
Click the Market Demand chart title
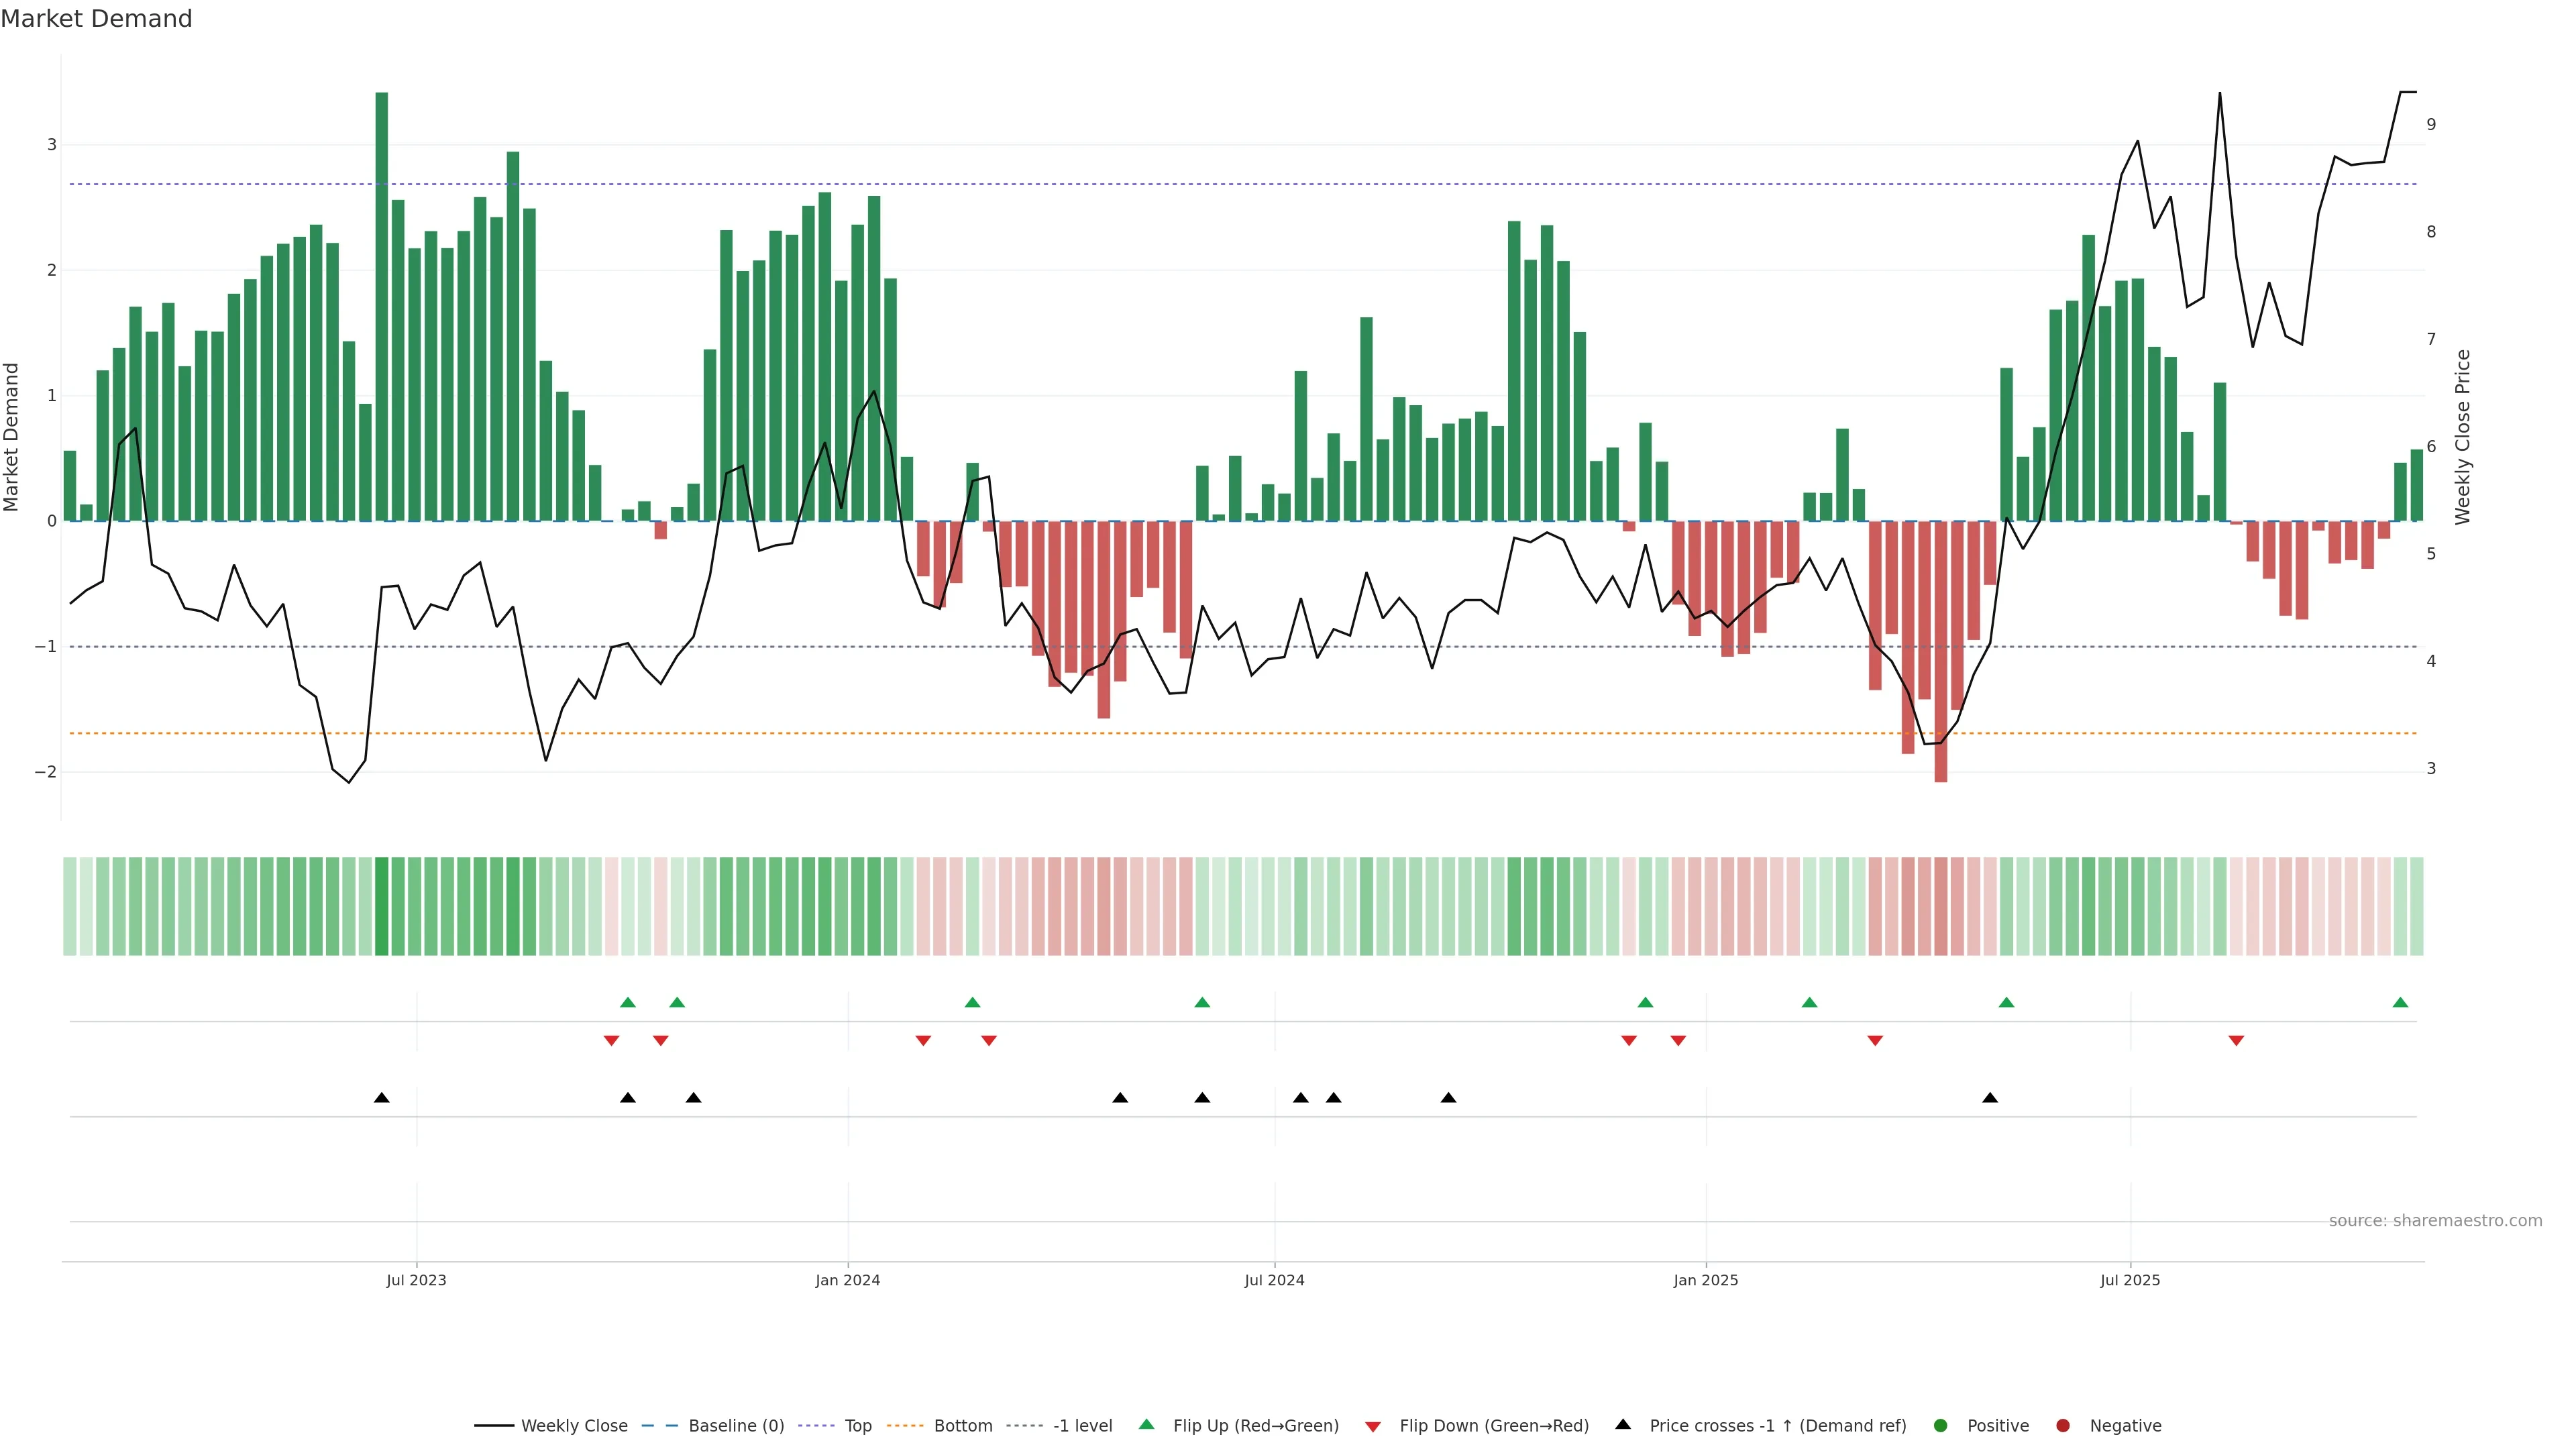coord(96,19)
